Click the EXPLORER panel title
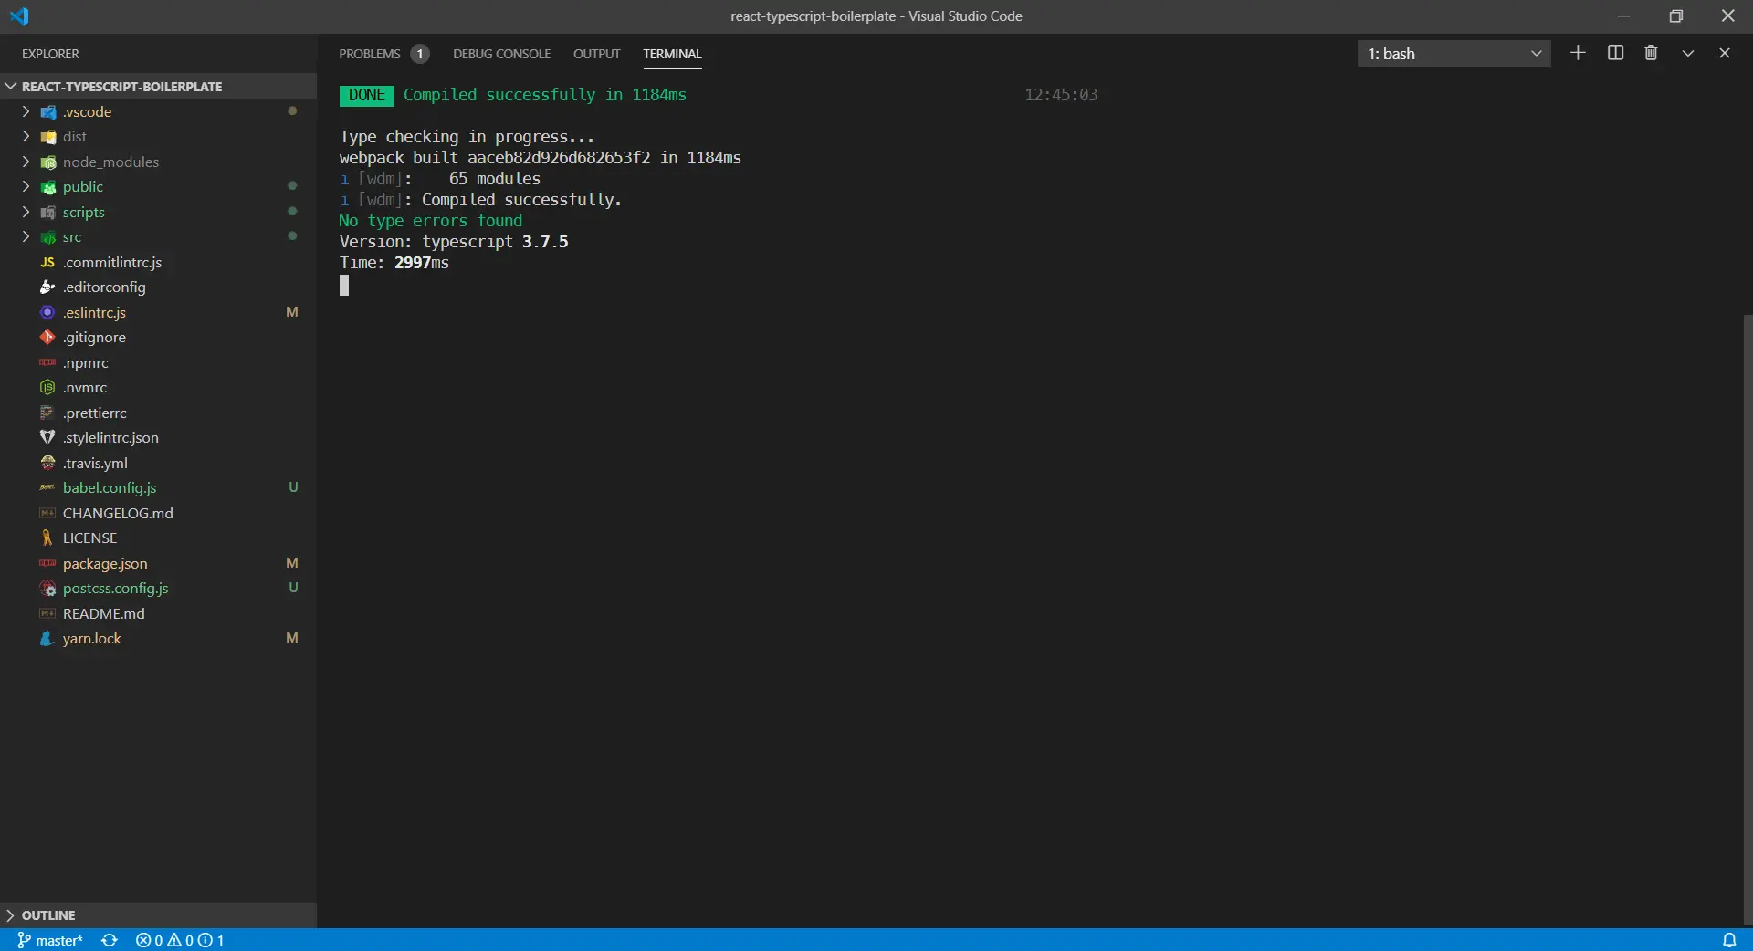 (50, 54)
